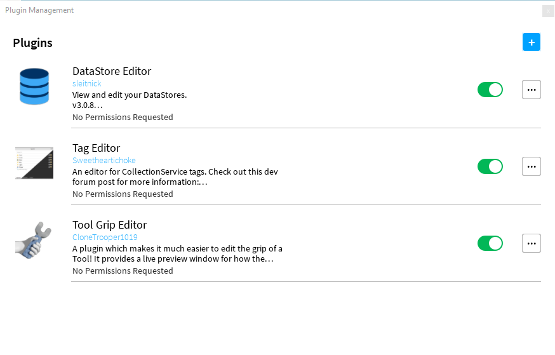Viewport: 555px width, 355px height.
Task: Click the CollectionService tags description text
Action: point(175,177)
